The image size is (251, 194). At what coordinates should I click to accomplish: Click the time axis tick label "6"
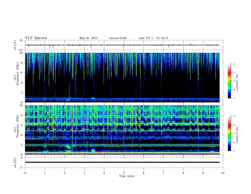pyautogui.click(x=144, y=173)
